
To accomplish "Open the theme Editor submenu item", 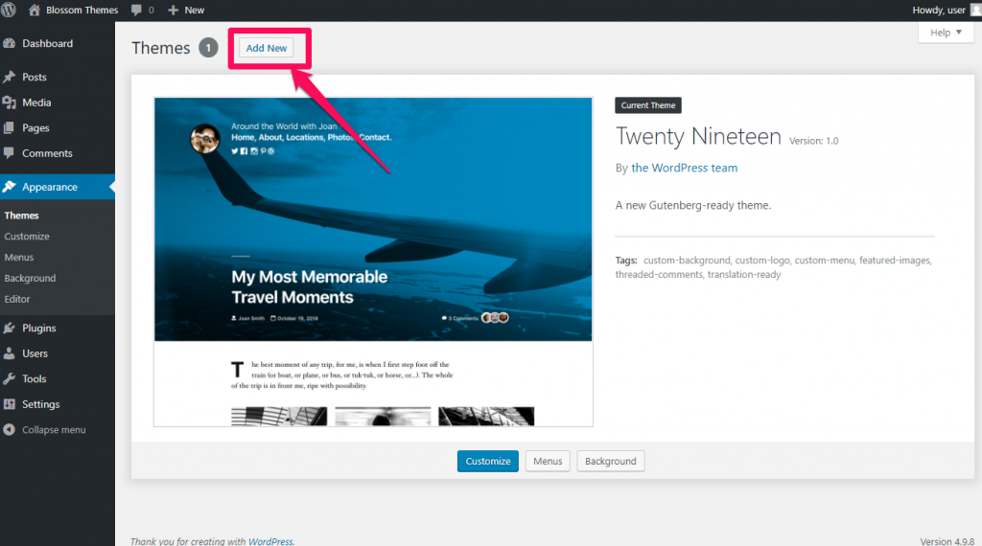I will point(17,299).
